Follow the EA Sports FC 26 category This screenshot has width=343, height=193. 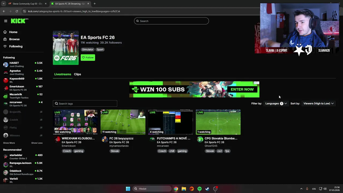click(x=88, y=58)
